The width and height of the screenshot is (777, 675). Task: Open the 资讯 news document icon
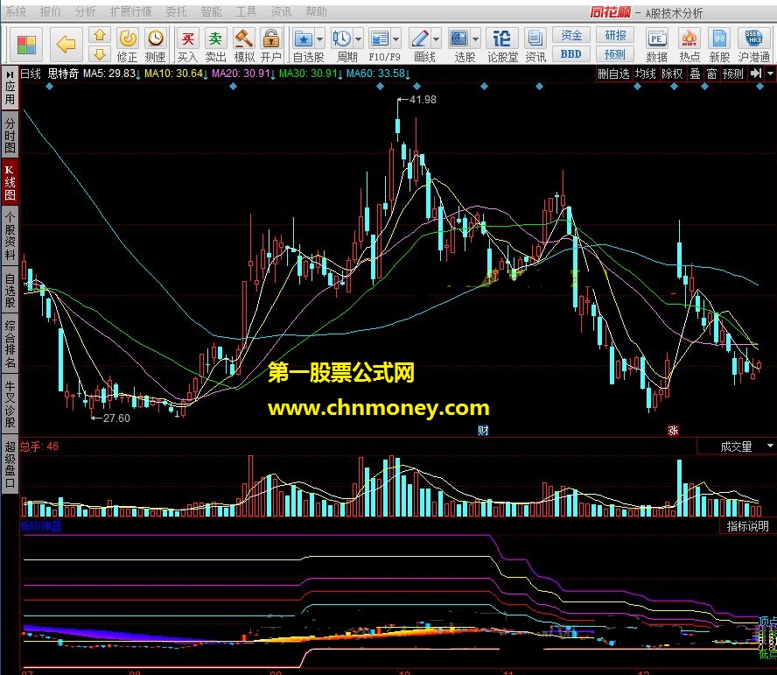pyautogui.click(x=535, y=46)
